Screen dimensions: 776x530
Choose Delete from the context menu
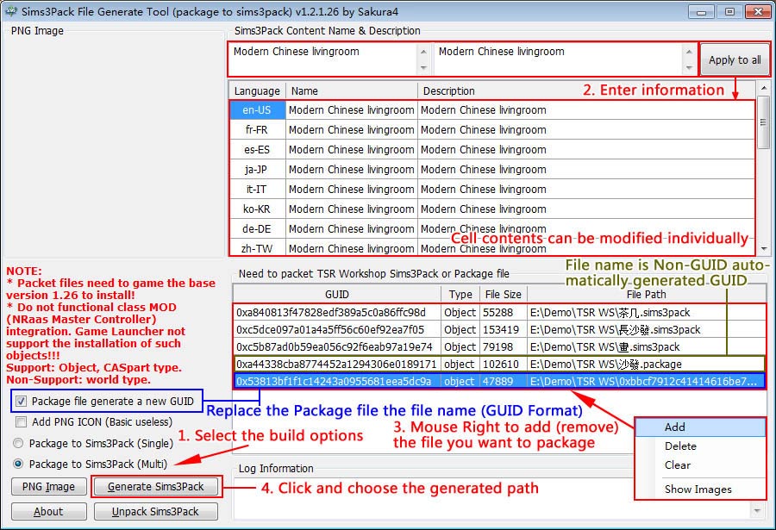point(700,446)
